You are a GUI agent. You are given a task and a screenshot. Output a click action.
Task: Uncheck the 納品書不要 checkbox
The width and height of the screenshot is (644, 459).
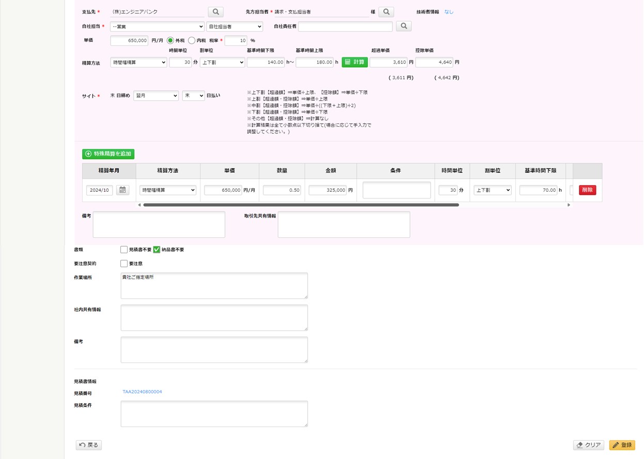[157, 250]
